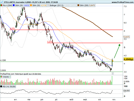Screen dimensions: 134x101
Task: Click the STELLANTIS Journalier title text
Action: 14,2
